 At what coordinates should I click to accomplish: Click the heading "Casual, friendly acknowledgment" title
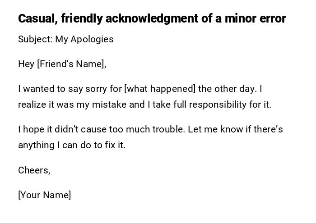pos(152,18)
